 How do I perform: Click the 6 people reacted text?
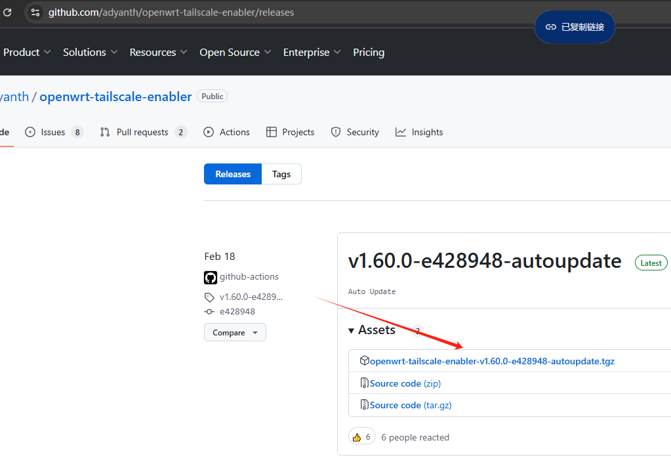[x=415, y=437]
